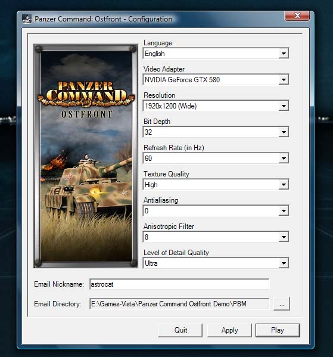Expand the Antialiasing dropdown

pyautogui.click(x=216, y=211)
